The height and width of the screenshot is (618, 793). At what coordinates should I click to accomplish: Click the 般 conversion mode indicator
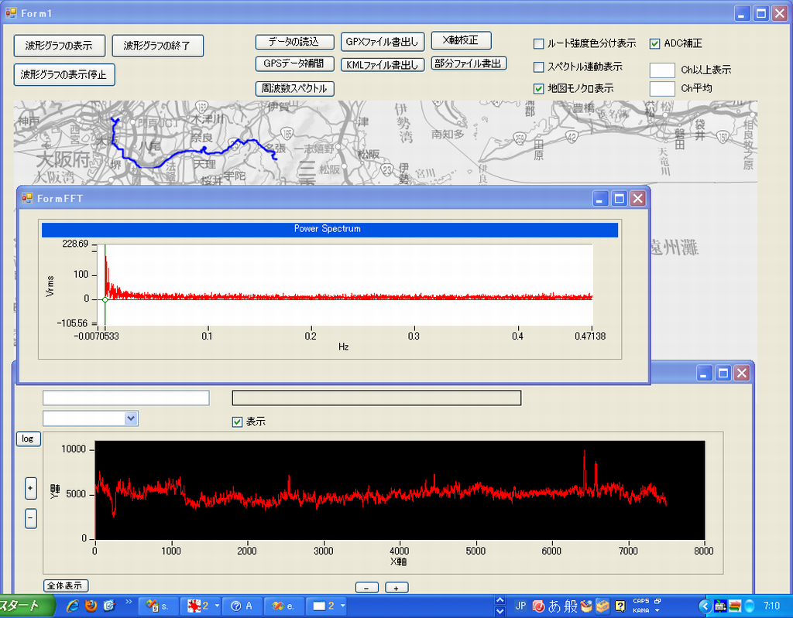571,606
